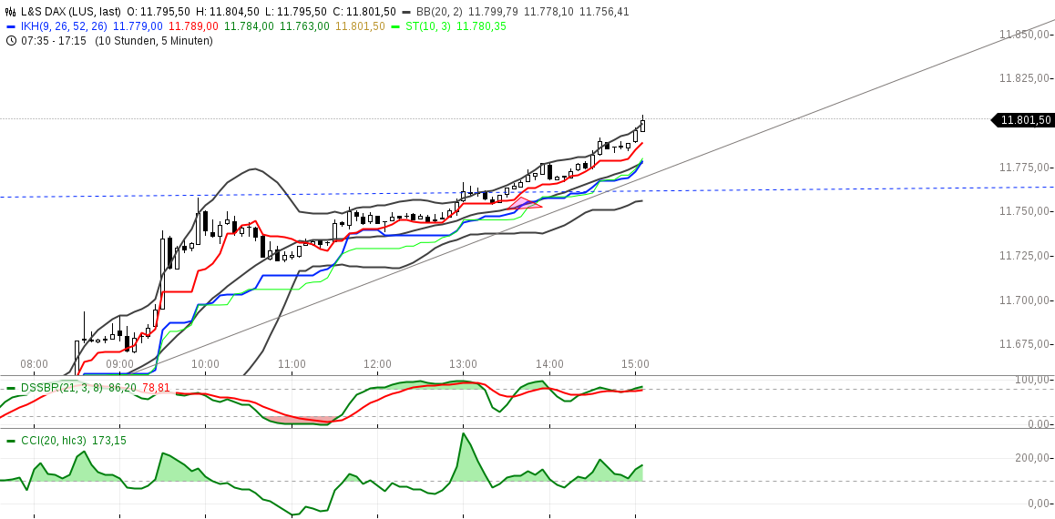Open the DSSBR(21, 3, 8) indicator label
The image size is (1055, 519).
61,388
